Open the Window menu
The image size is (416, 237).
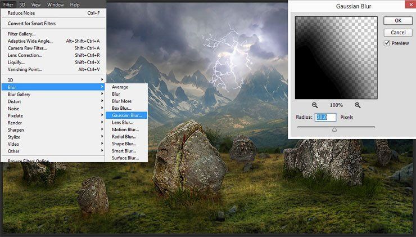click(56, 5)
